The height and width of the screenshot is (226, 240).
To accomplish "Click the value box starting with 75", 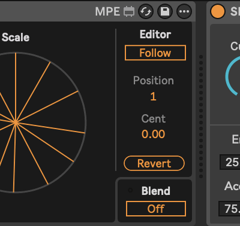I will [229, 209].
